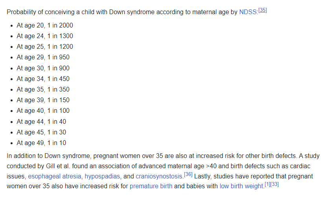
Task: Open the hypospadias article link
Action: [x=102, y=176]
